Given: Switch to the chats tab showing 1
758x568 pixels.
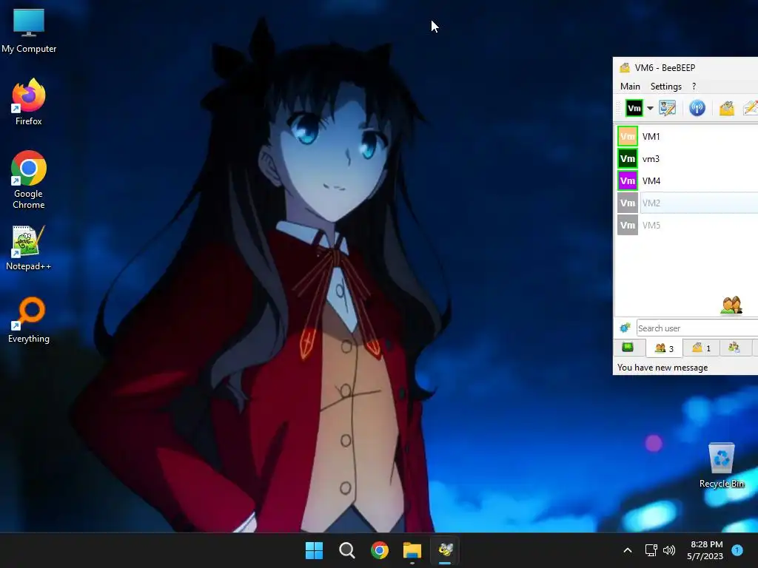Looking at the screenshot, I should [x=701, y=348].
